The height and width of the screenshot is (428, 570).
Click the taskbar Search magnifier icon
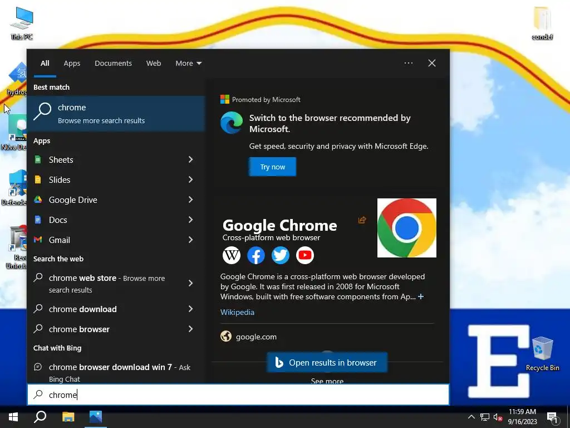point(40,417)
